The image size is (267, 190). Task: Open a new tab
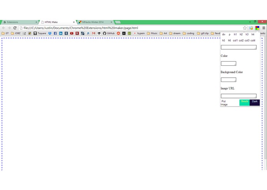point(118,22)
